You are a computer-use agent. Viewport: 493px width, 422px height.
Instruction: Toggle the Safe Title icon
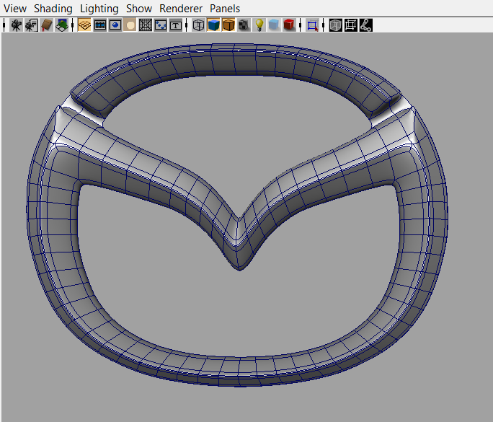point(175,25)
